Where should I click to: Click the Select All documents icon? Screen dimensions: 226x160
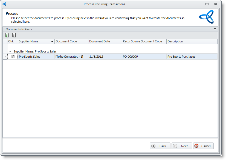pyautogui.click(x=7, y=35)
